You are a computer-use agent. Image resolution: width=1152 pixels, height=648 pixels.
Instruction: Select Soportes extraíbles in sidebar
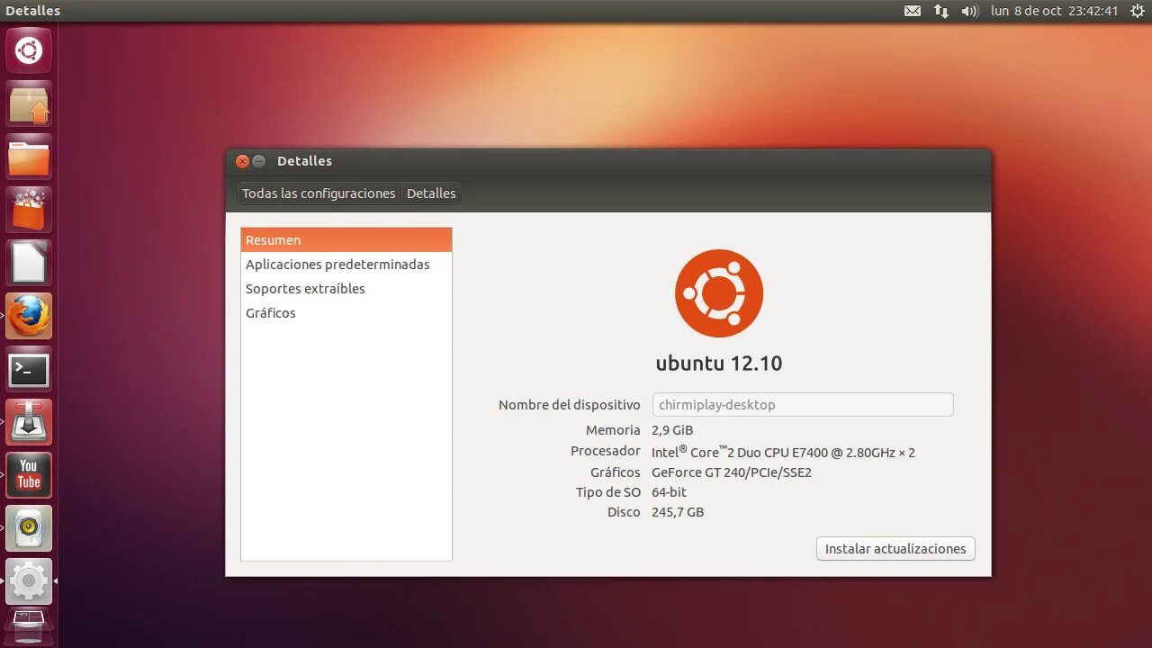(346, 289)
